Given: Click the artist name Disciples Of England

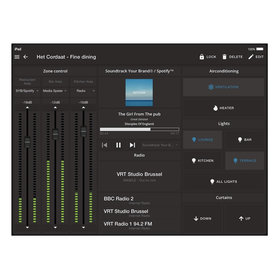Looking at the screenshot, I should coord(139,124).
